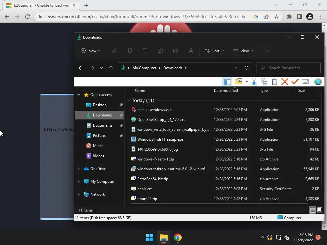The width and height of the screenshot is (327, 245).
Task: Select the doom95.zip file
Action: [x=225, y=199]
